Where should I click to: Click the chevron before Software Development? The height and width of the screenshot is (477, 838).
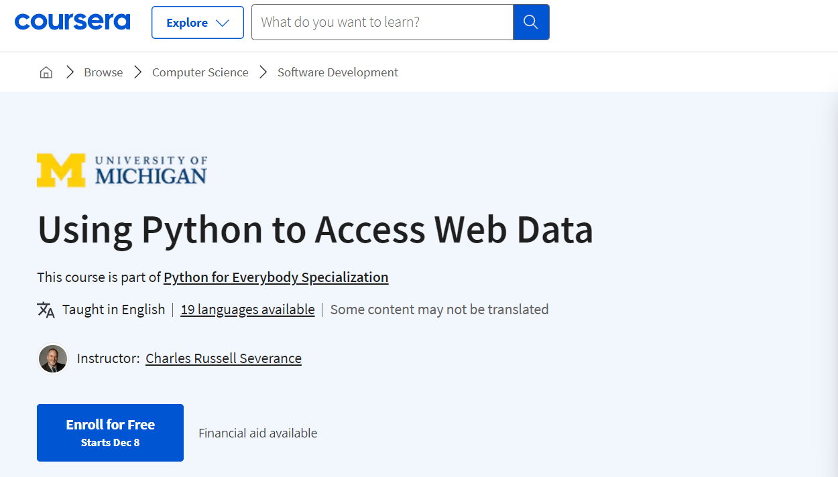pos(263,72)
